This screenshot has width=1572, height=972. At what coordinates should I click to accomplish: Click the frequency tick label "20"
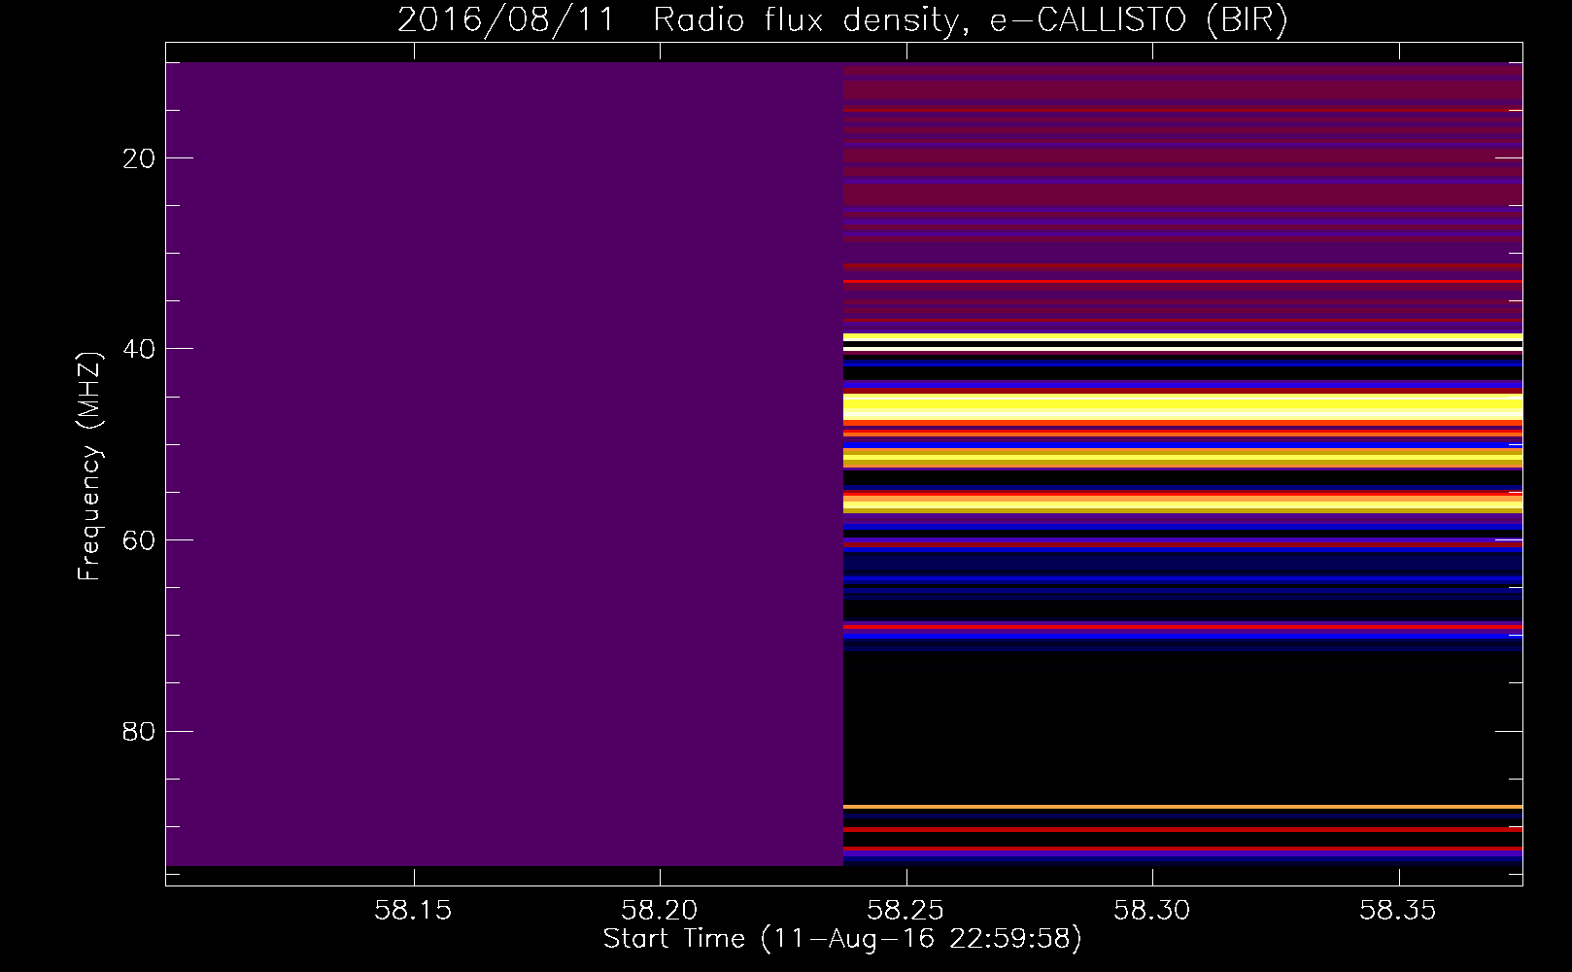(x=140, y=158)
